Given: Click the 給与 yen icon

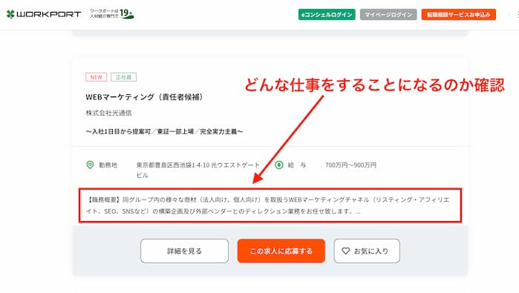Looking at the screenshot, I should 278,165.
